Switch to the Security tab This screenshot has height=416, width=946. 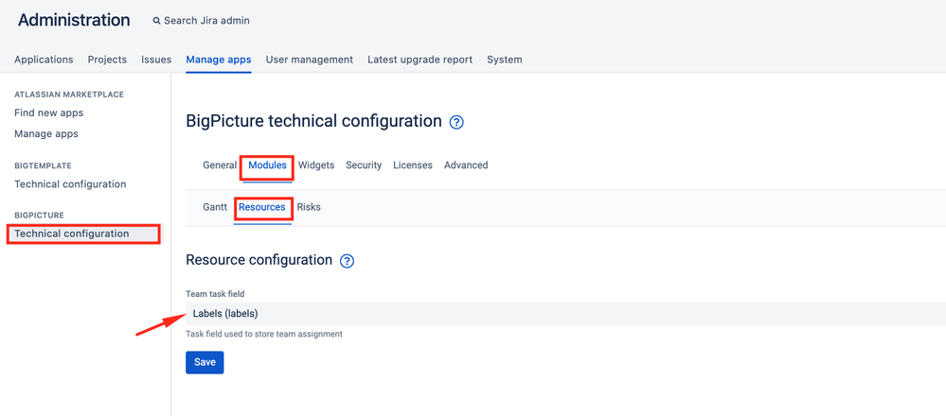(364, 165)
